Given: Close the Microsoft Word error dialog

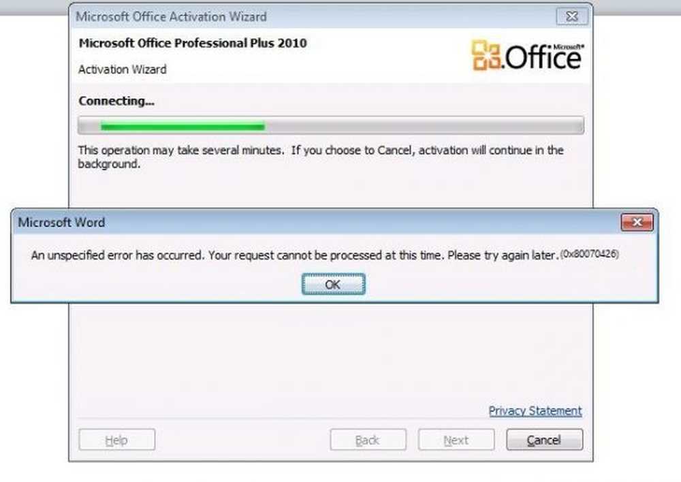Looking at the screenshot, I should point(637,223).
